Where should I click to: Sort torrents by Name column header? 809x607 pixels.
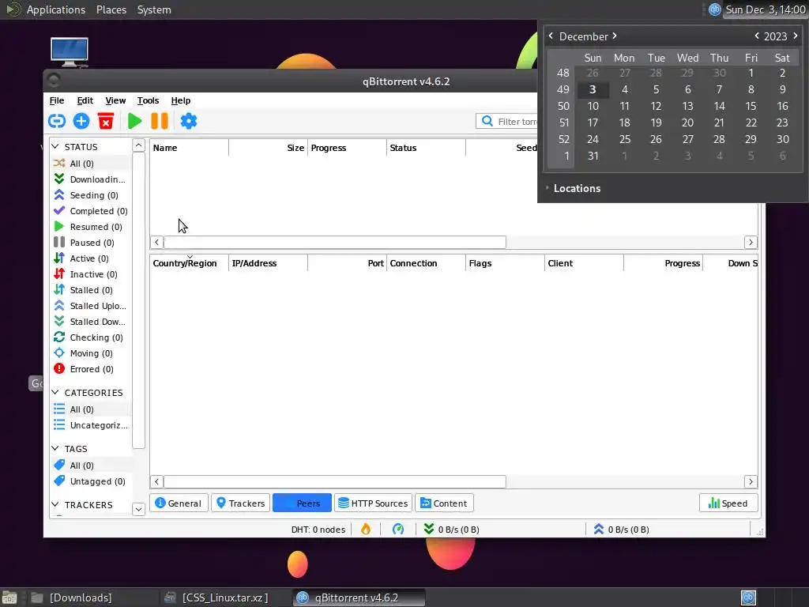(x=189, y=148)
